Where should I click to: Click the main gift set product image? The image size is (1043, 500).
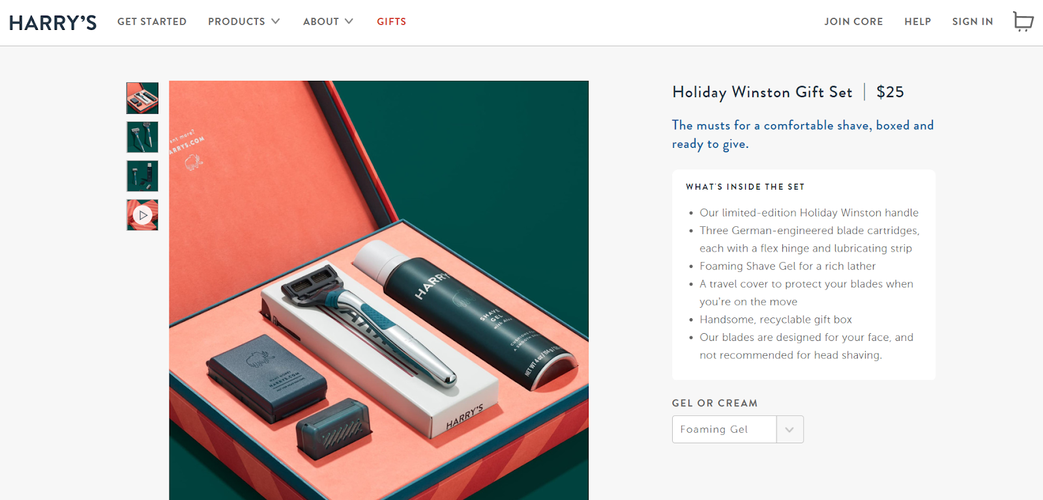click(x=379, y=290)
